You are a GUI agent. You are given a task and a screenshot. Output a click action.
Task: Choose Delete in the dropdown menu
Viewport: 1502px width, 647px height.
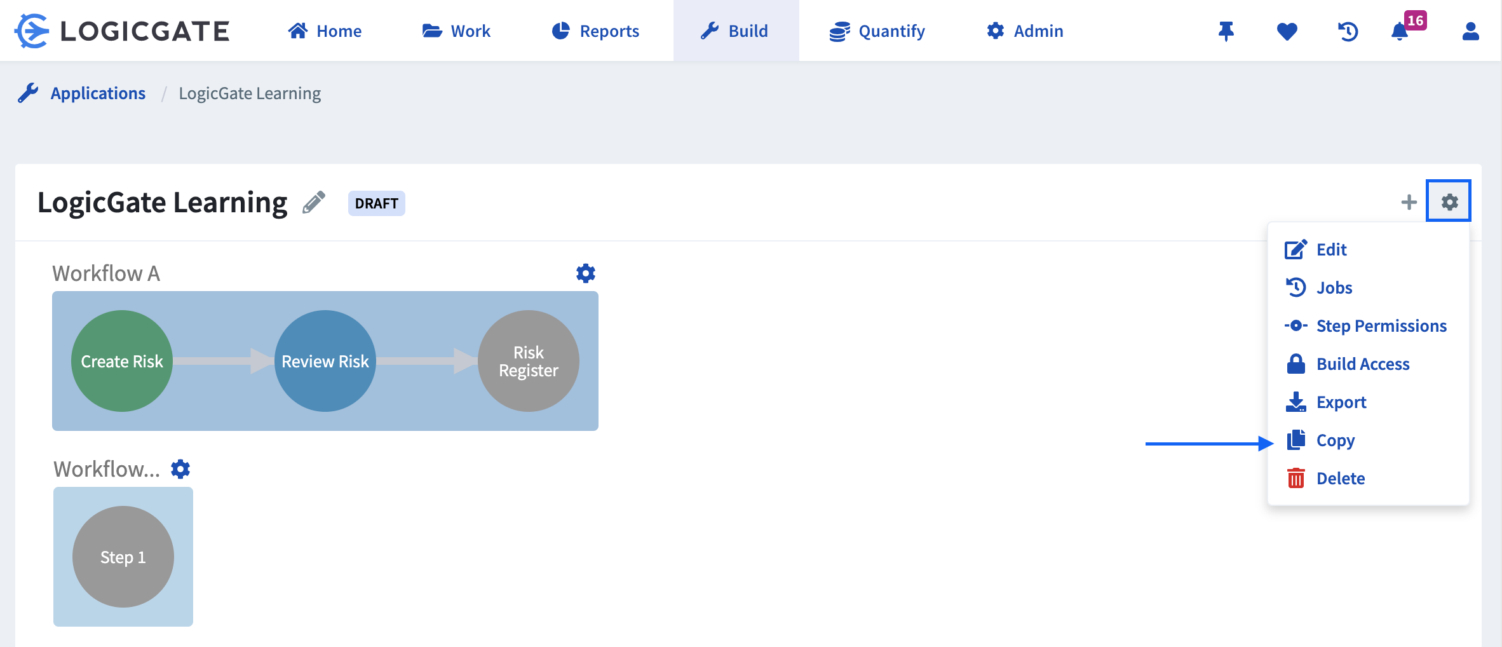(1340, 479)
